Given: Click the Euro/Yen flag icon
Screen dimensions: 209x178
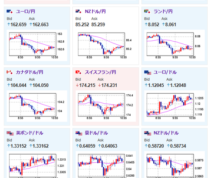Looking at the screenshot, I should [x=10, y=11].
